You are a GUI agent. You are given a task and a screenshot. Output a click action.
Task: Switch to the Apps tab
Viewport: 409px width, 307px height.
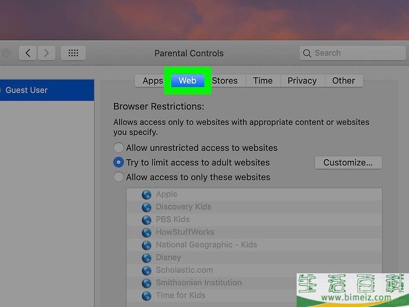tap(152, 81)
